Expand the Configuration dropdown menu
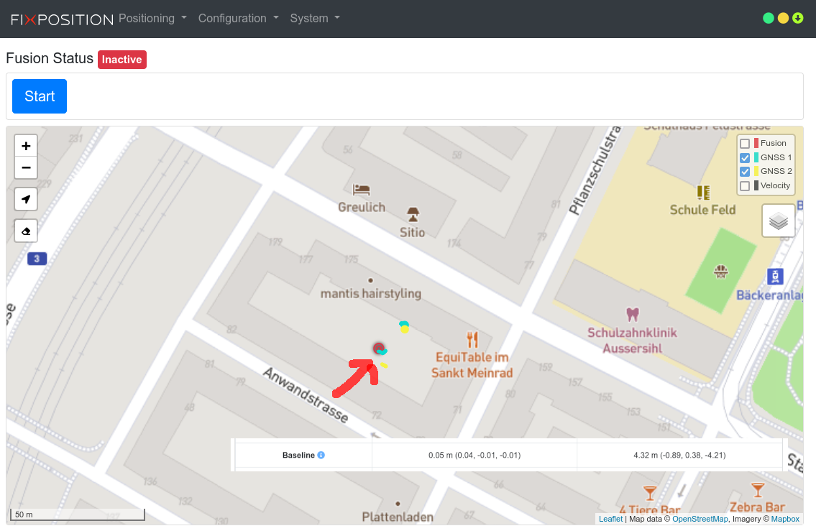 (x=238, y=19)
